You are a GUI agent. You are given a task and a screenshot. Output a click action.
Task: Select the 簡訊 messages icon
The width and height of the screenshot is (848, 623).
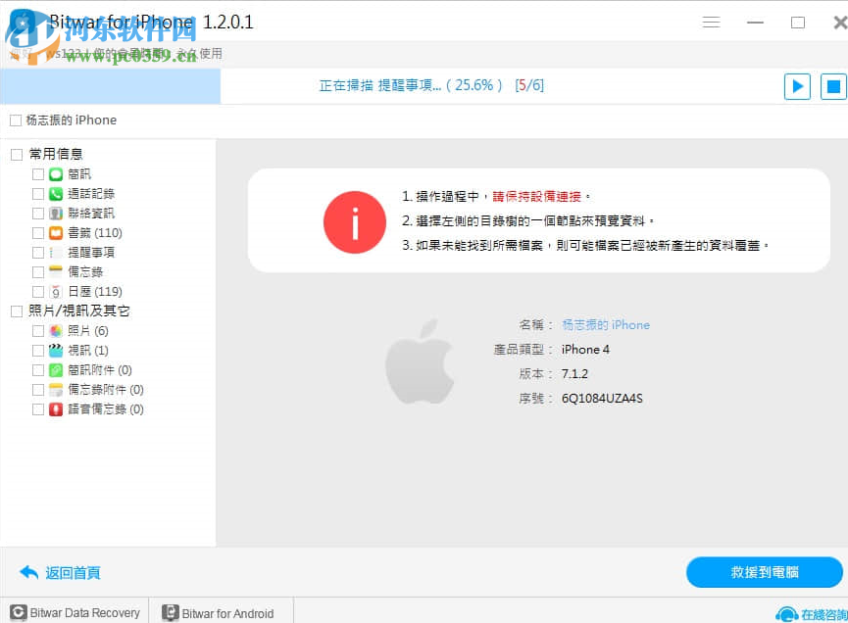point(54,173)
